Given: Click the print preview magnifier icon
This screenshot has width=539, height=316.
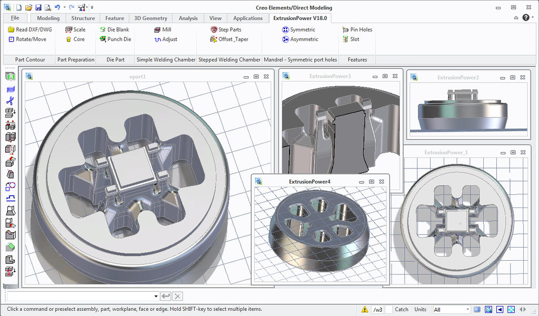Looking at the screenshot, I should click(x=48, y=7).
